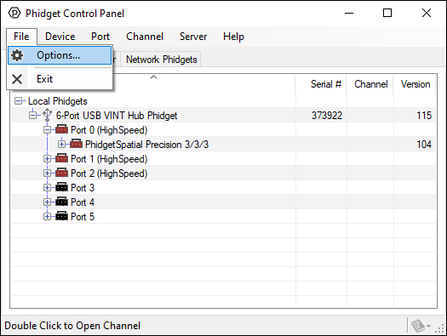This screenshot has height=336, width=447.
Task: Collapse the Port 0 (HighSpeed) node
Action: tap(48, 130)
